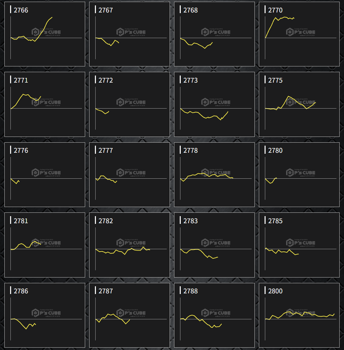Pick the short graph card 2776
This screenshot has height=350, width=344.
[45, 174]
